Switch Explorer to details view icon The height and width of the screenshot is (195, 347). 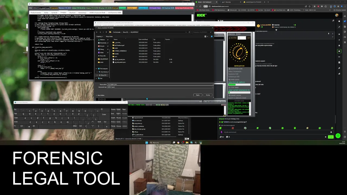(x=186, y=139)
